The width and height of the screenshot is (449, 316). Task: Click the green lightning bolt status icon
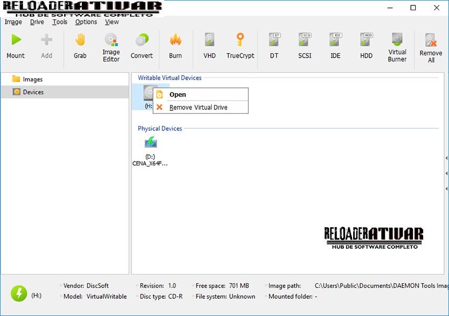(19, 293)
